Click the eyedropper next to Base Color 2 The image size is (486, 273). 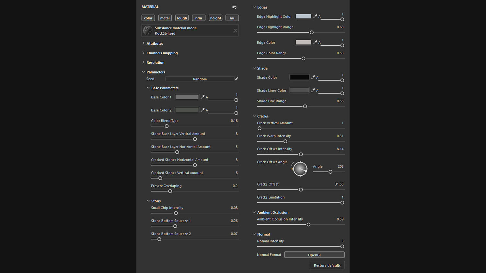(202, 110)
